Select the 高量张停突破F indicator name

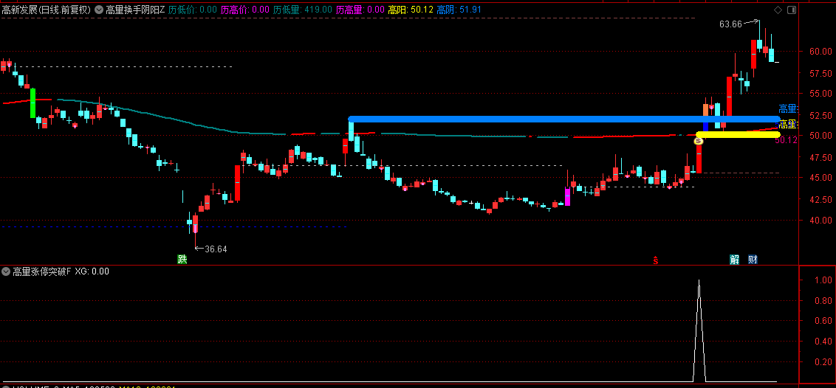click(41, 271)
